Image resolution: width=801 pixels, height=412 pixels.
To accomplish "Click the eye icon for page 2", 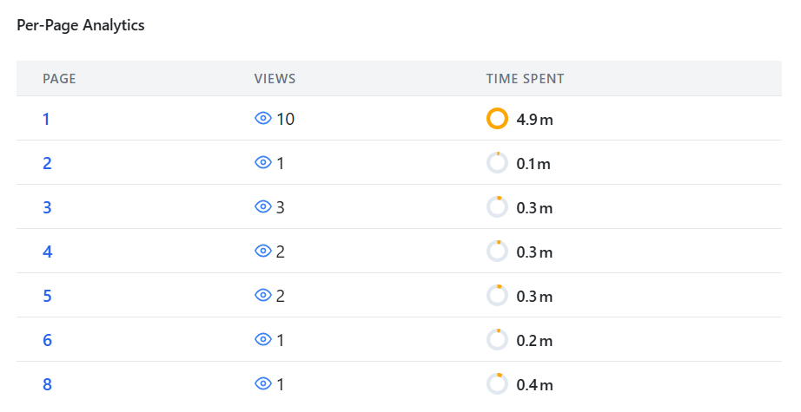I will tap(263, 163).
